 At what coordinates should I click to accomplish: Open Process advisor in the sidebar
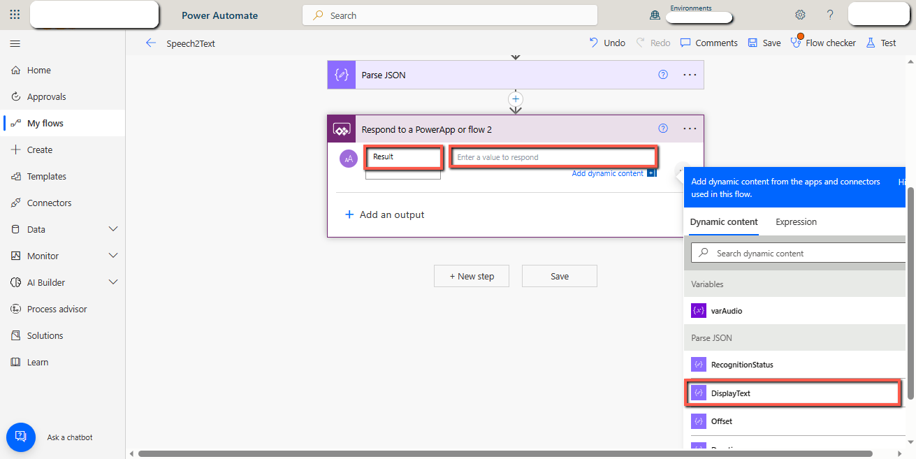[62, 309]
